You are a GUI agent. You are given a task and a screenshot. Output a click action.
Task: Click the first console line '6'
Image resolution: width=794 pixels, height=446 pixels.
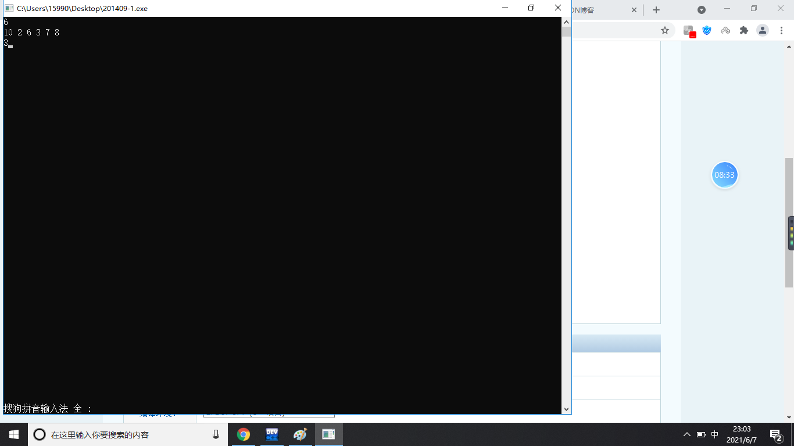[x=6, y=22]
